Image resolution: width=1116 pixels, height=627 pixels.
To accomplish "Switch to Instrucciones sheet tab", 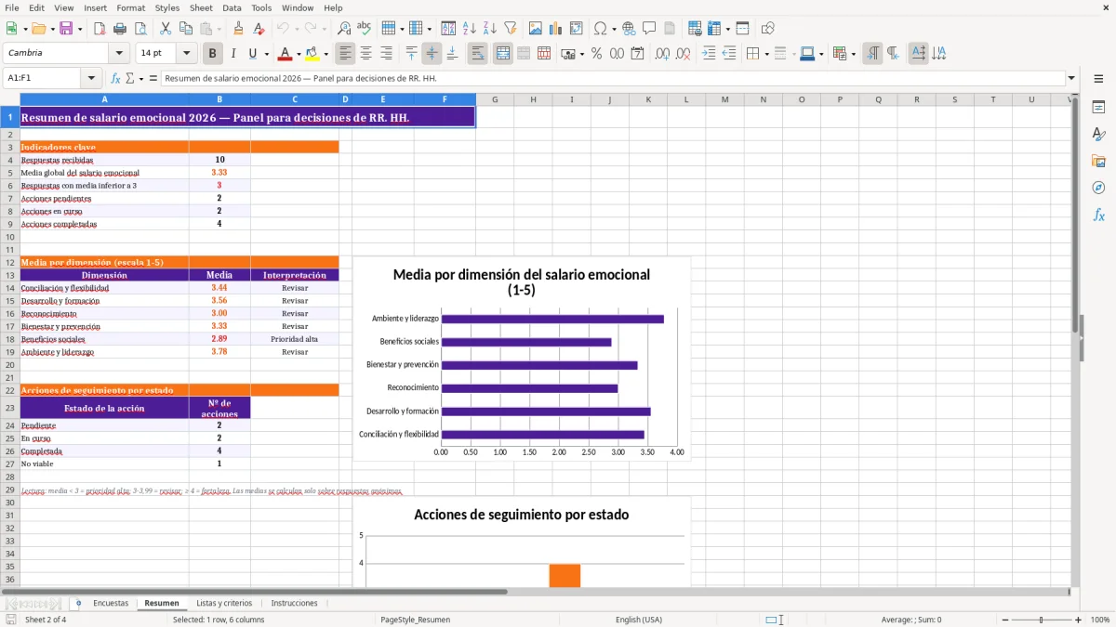I will (294, 603).
